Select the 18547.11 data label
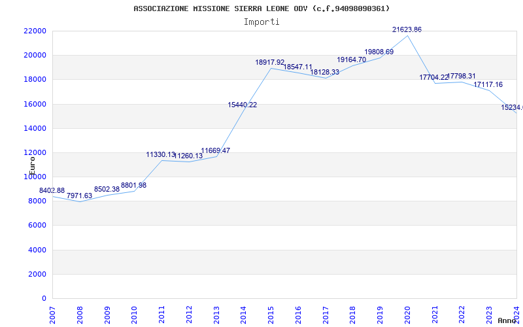 pyautogui.click(x=297, y=67)
